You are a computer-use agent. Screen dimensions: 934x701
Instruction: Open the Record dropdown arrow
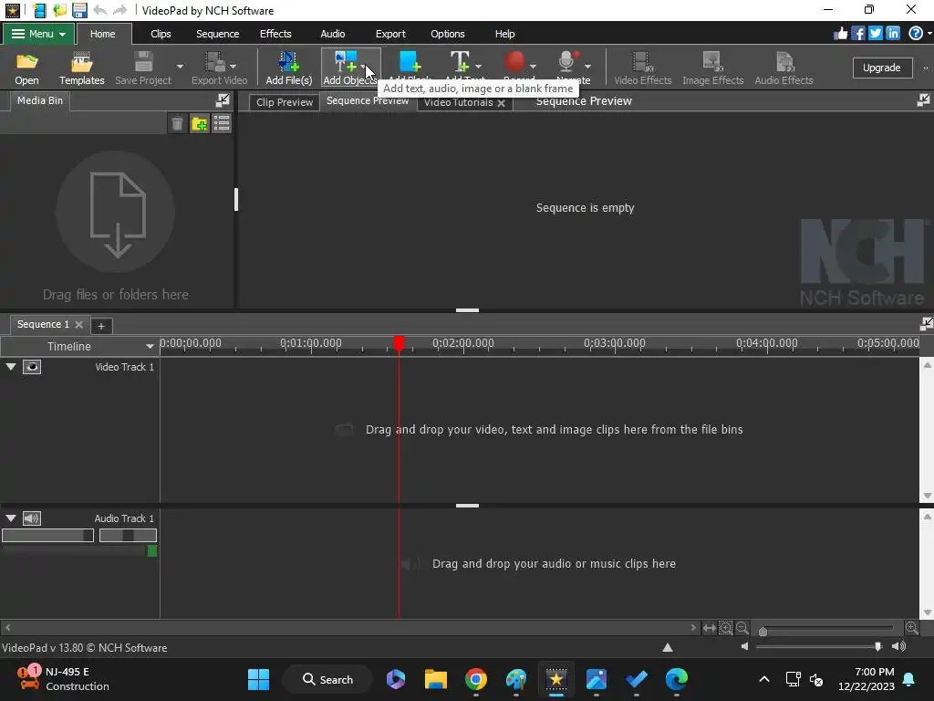pyautogui.click(x=533, y=66)
